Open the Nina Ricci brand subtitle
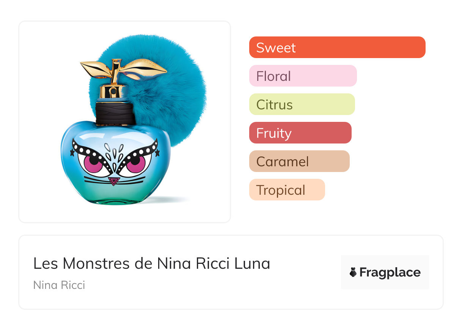The image size is (462, 328). (59, 285)
